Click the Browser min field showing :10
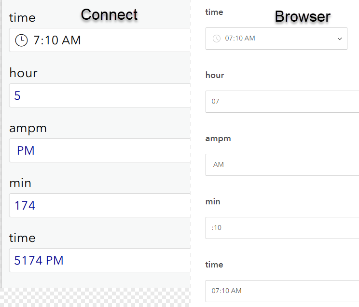This screenshot has height=307, width=359. coord(282,227)
